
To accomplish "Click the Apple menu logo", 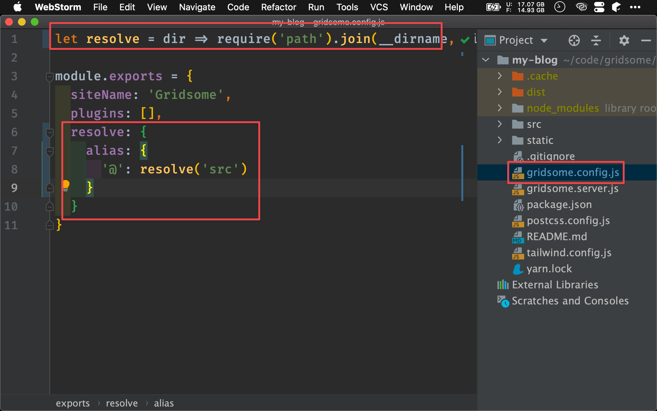I will pos(17,7).
